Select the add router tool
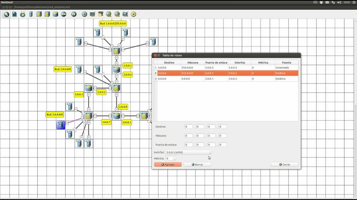The width and height of the screenshot is (357, 200). 56,14
